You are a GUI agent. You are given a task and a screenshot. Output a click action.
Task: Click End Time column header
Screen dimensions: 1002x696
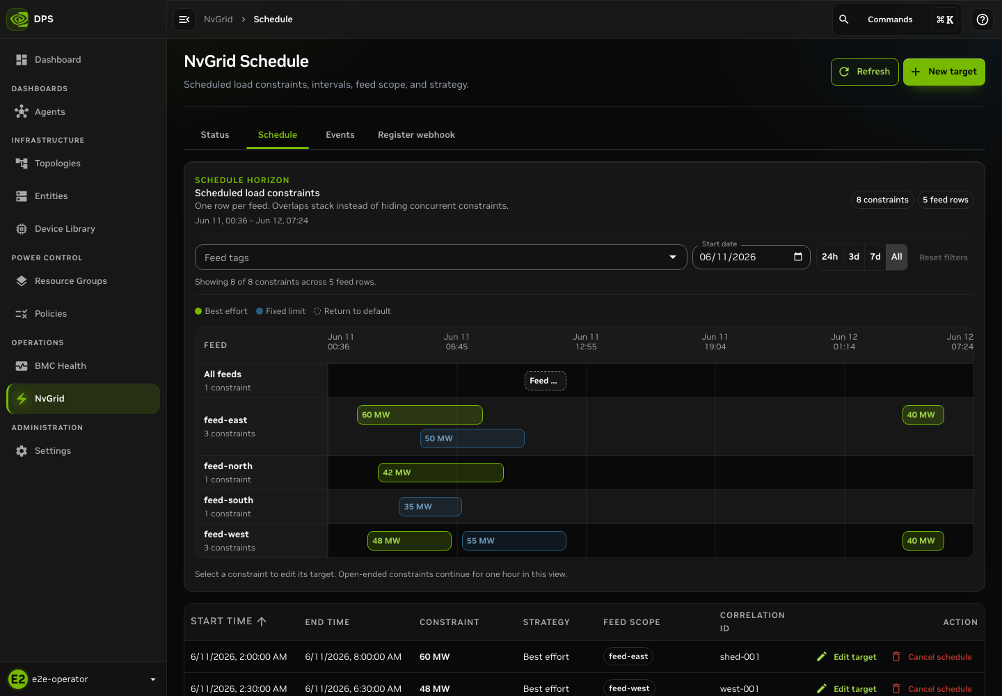(x=328, y=622)
